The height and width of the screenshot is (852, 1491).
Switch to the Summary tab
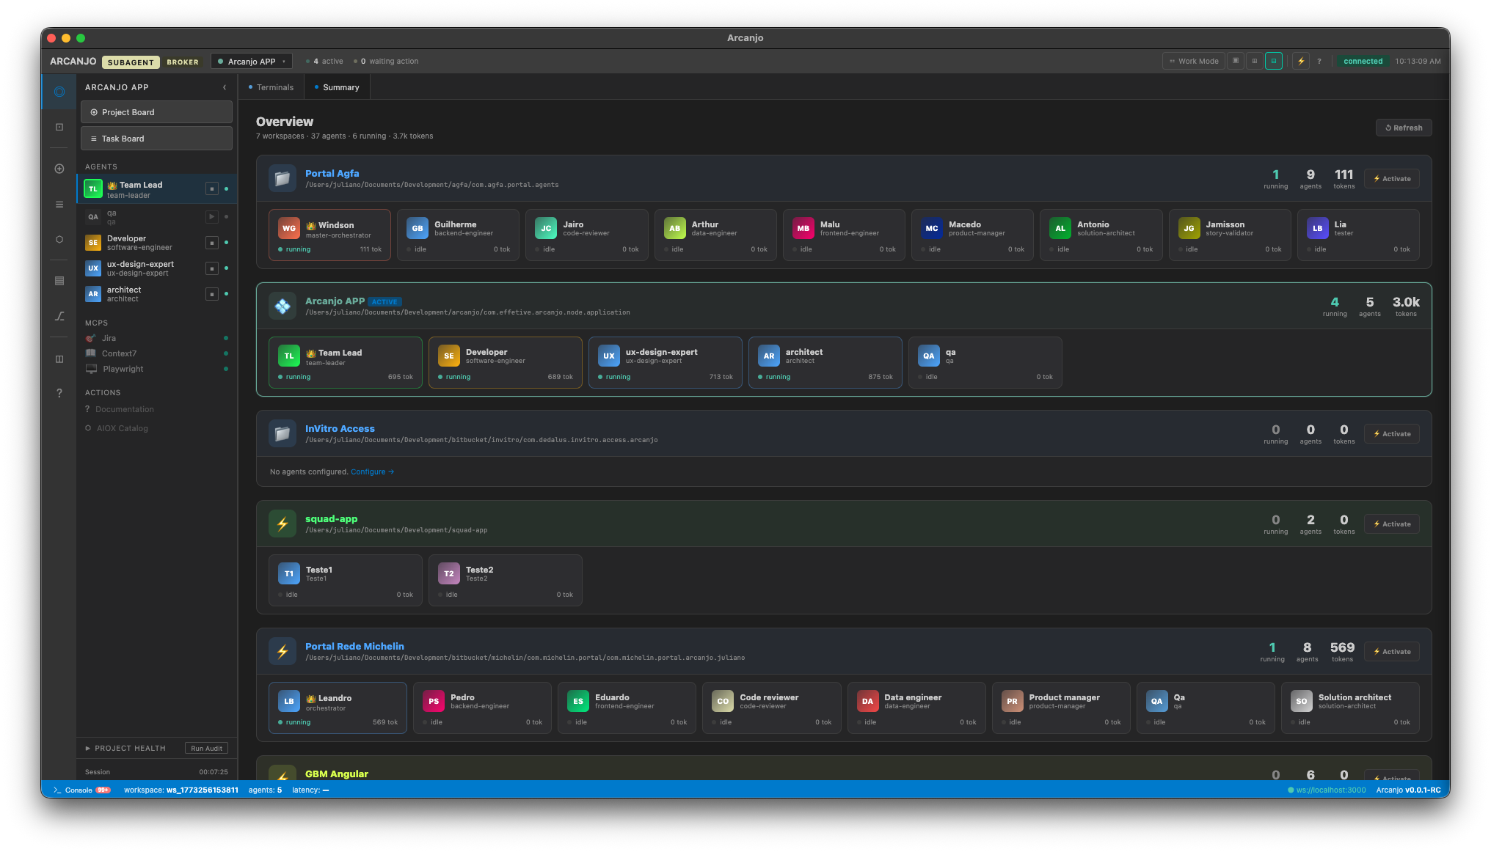[341, 87]
